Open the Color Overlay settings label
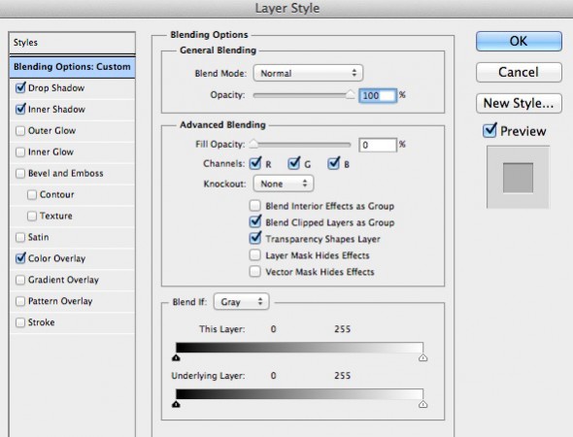573x437 pixels. pos(56,258)
